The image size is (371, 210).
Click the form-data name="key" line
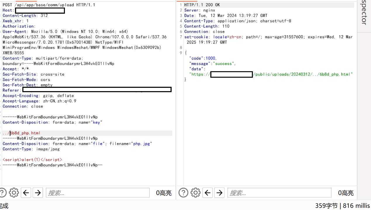[53, 122]
